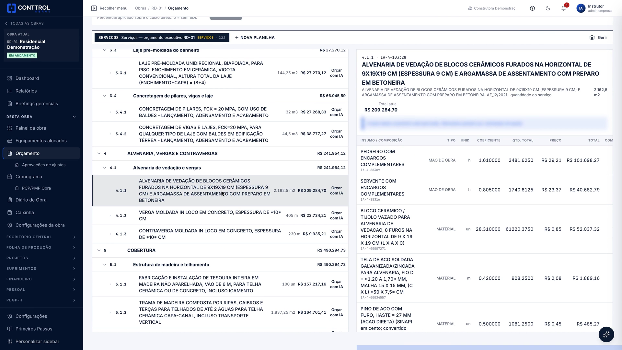The width and height of the screenshot is (622, 350).
Task: Collapse group 5 COBERTURA
Action: click(99, 251)
